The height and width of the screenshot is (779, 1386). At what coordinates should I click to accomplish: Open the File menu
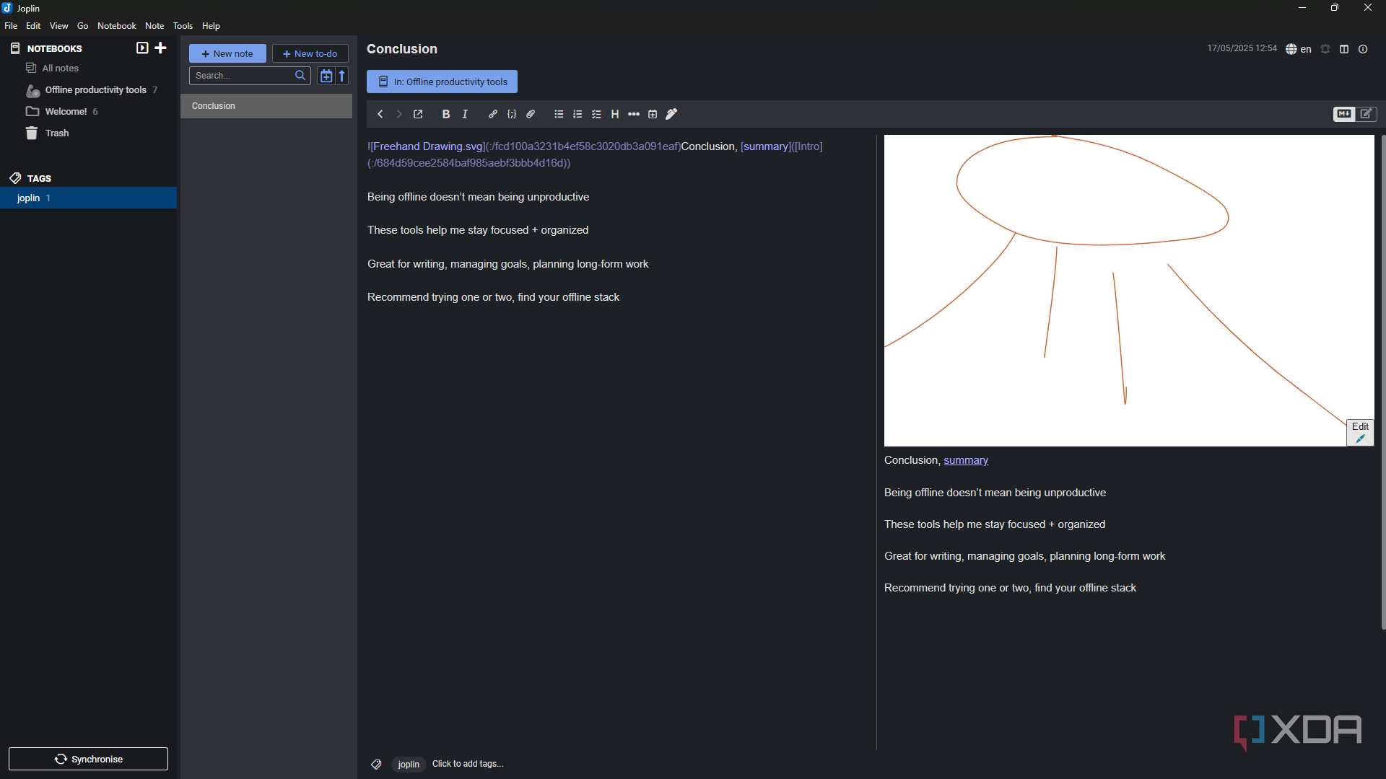pos(11,26)
